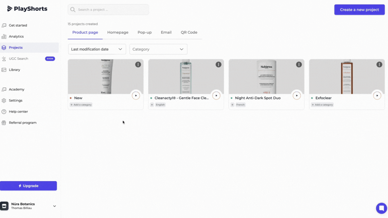Image resolution: width=388 pixels, height=218 pixels.
Task: Open the chat support bubble
Action: pos(381,208)
